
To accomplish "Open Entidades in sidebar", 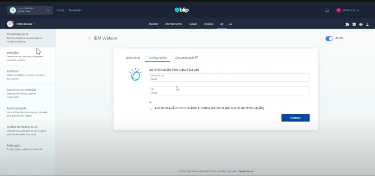I will tap(28, 75).
